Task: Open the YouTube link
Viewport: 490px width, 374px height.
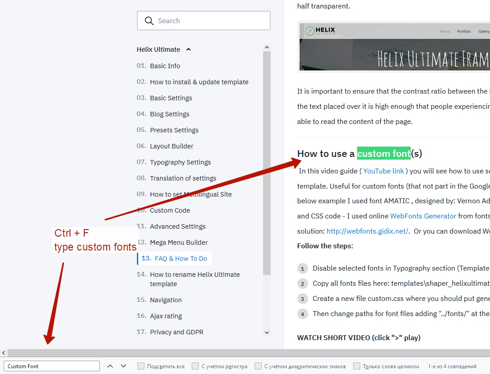Action: (383, 171)
